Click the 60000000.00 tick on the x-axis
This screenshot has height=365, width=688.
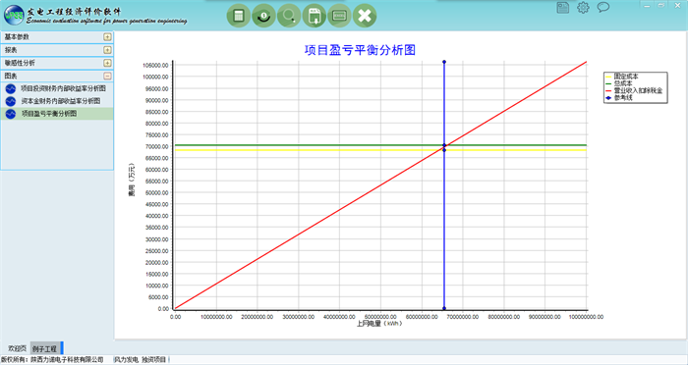[422, 317]
